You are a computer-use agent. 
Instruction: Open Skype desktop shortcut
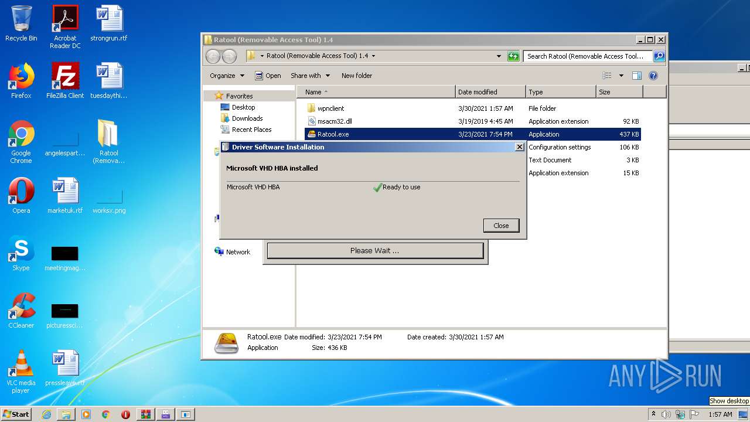coord(21,253)
